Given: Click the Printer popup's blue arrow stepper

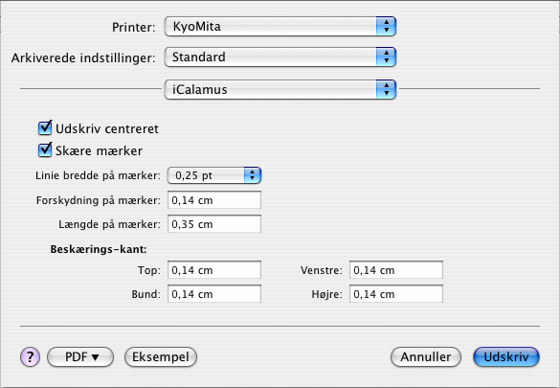Looking at the screenshot, I should (386, 27).
